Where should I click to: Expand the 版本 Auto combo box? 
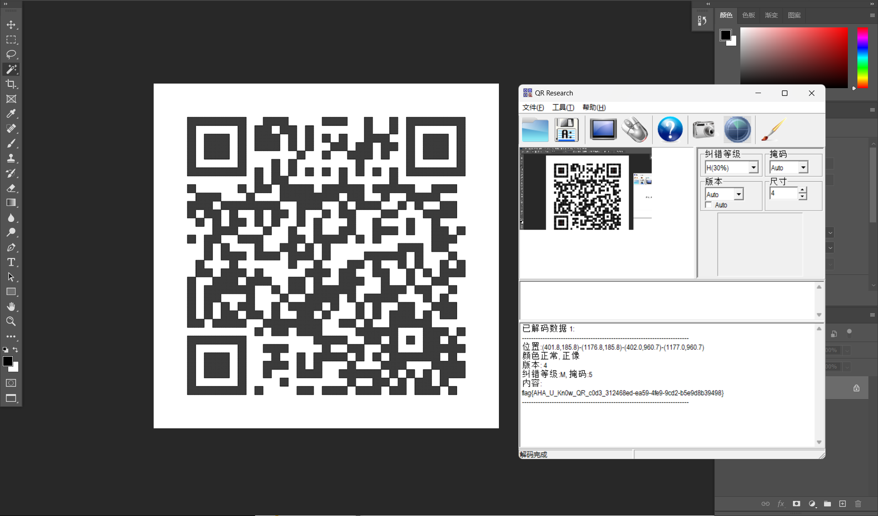739,195
